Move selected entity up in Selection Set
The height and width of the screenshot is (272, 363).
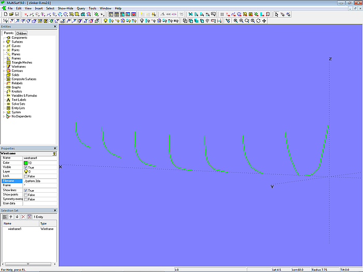point(11,216)
